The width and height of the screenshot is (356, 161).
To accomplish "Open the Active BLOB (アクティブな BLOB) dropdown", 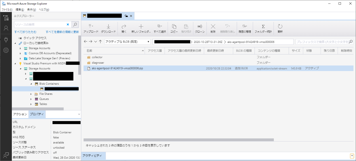I will (128, 42).
